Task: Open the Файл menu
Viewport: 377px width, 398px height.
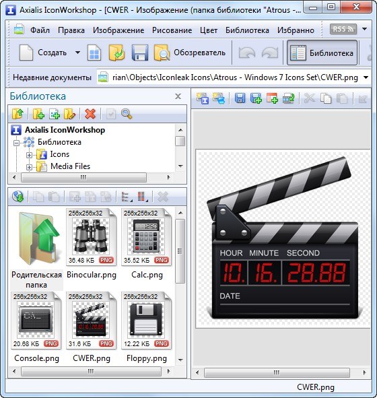Action: pyautogui.click(x=40, y=30)
